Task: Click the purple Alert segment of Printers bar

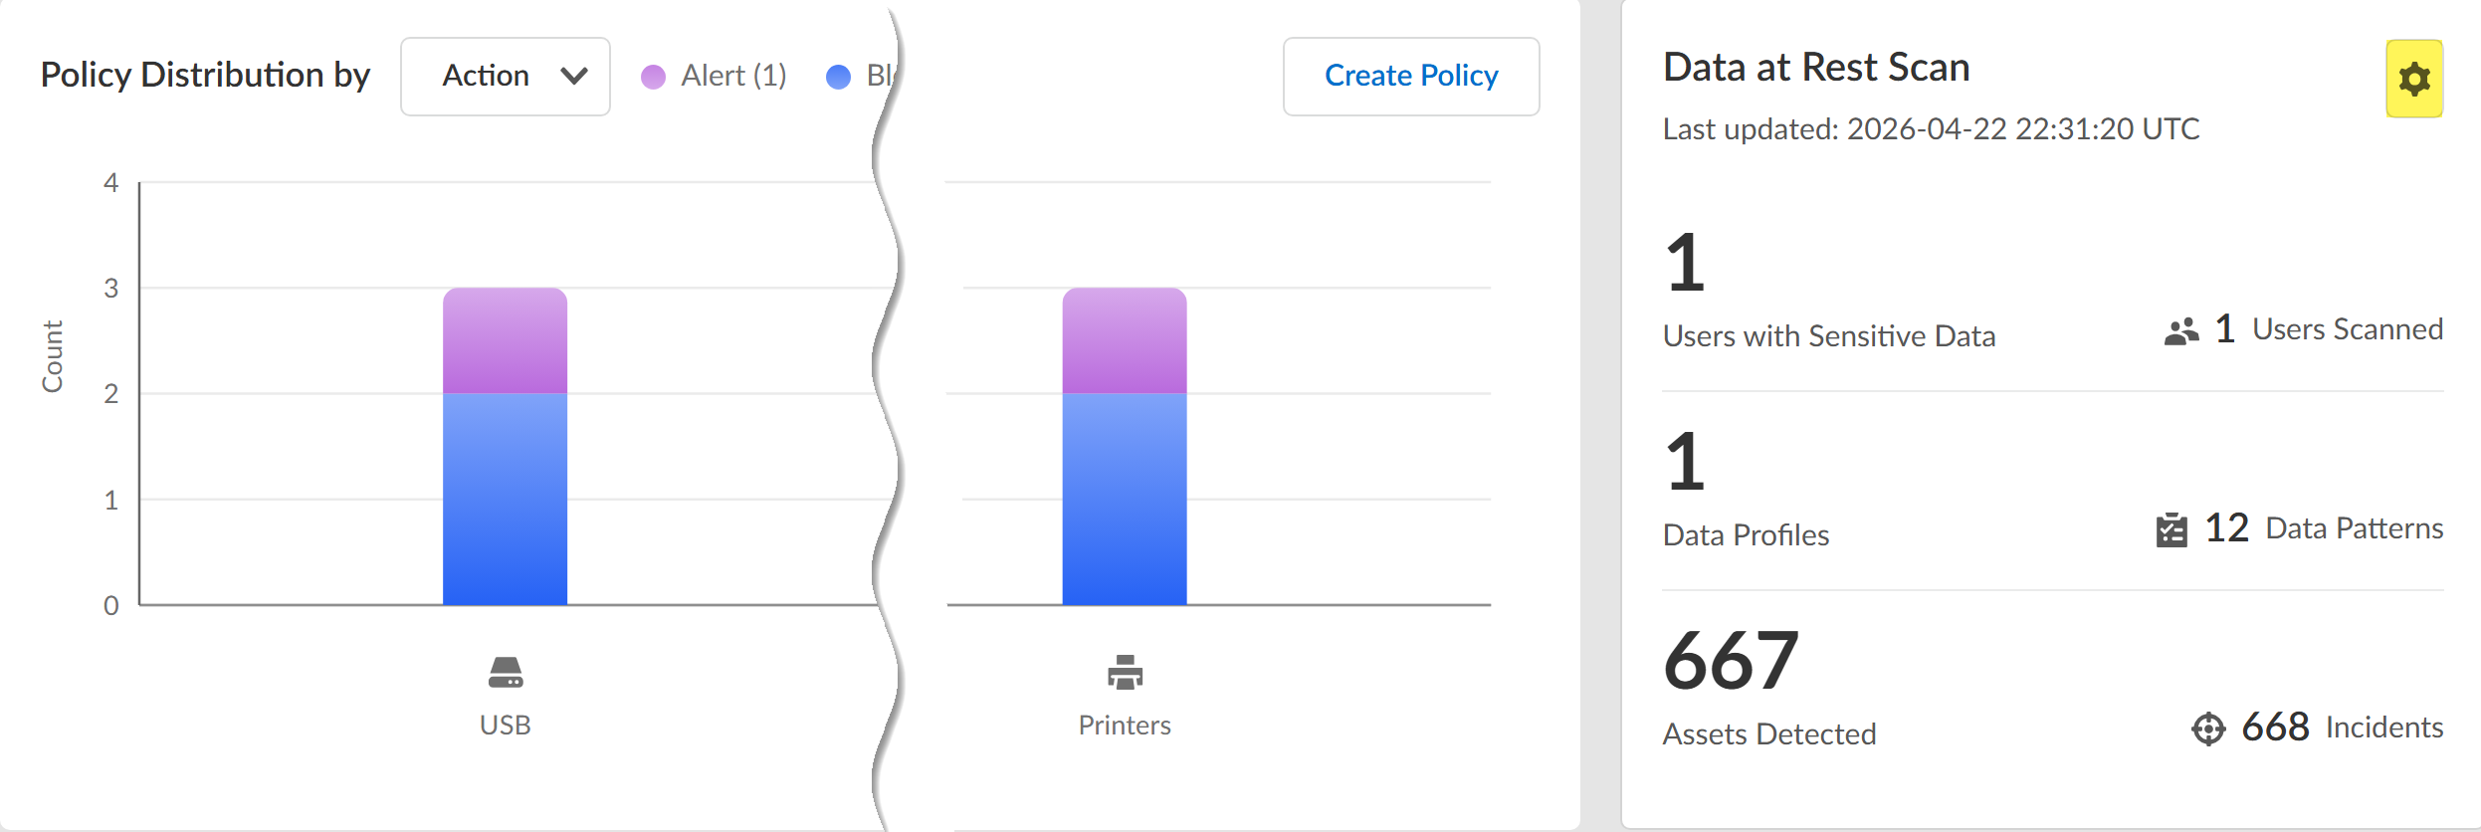Action: [1124, 340]
